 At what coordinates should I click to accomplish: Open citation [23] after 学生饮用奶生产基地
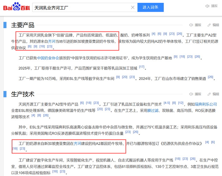pyautogui.click(x=190, y=57)
